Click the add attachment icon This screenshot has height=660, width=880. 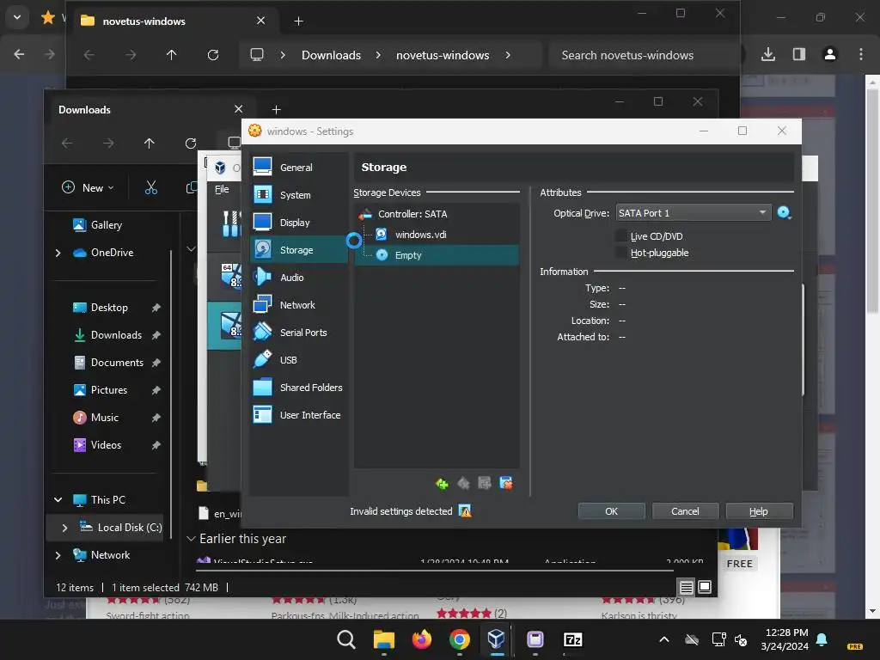[x=485, y=483]
